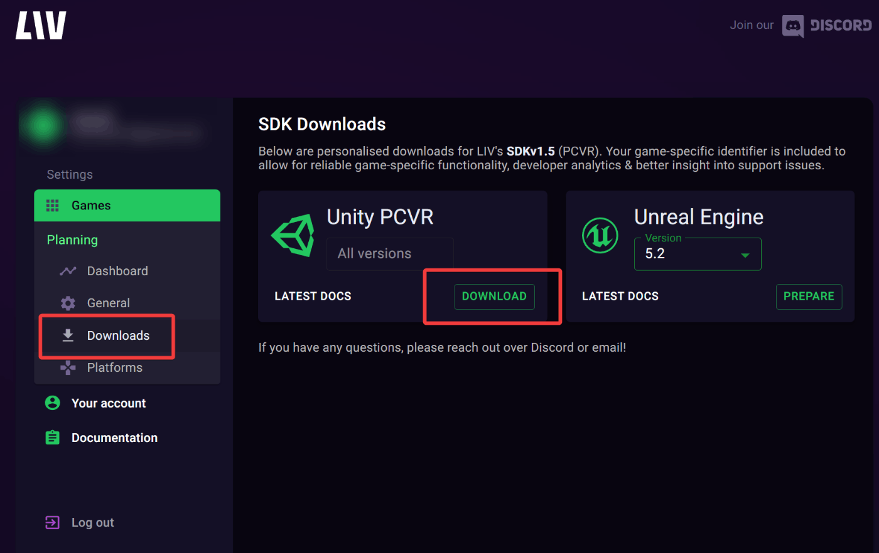Image resolution: width=879 pixels, height=553 pixels.
Task: Click the Version dropdown arrow
Action: point(745,255)
